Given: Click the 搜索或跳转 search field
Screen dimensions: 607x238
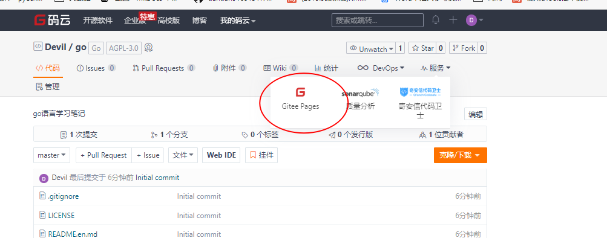Looking at the screenshot, I should 378,20.
